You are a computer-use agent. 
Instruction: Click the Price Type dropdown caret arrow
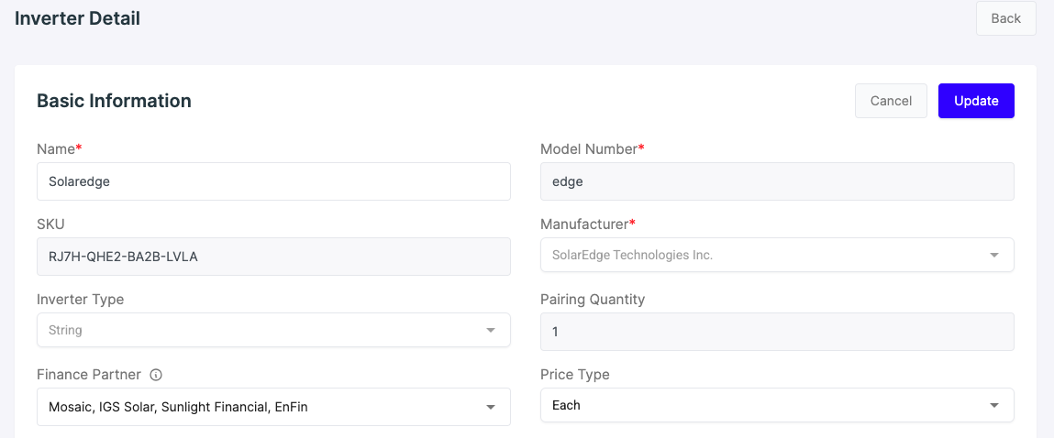click(994, 405)
